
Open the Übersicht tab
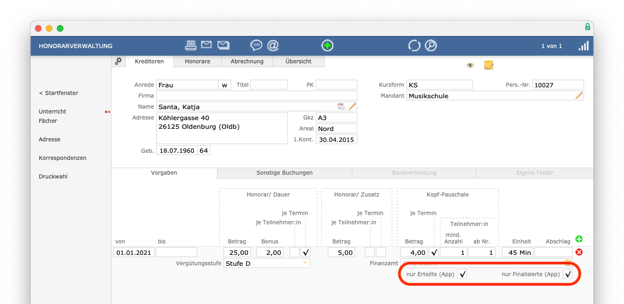[x=298, y=61]
